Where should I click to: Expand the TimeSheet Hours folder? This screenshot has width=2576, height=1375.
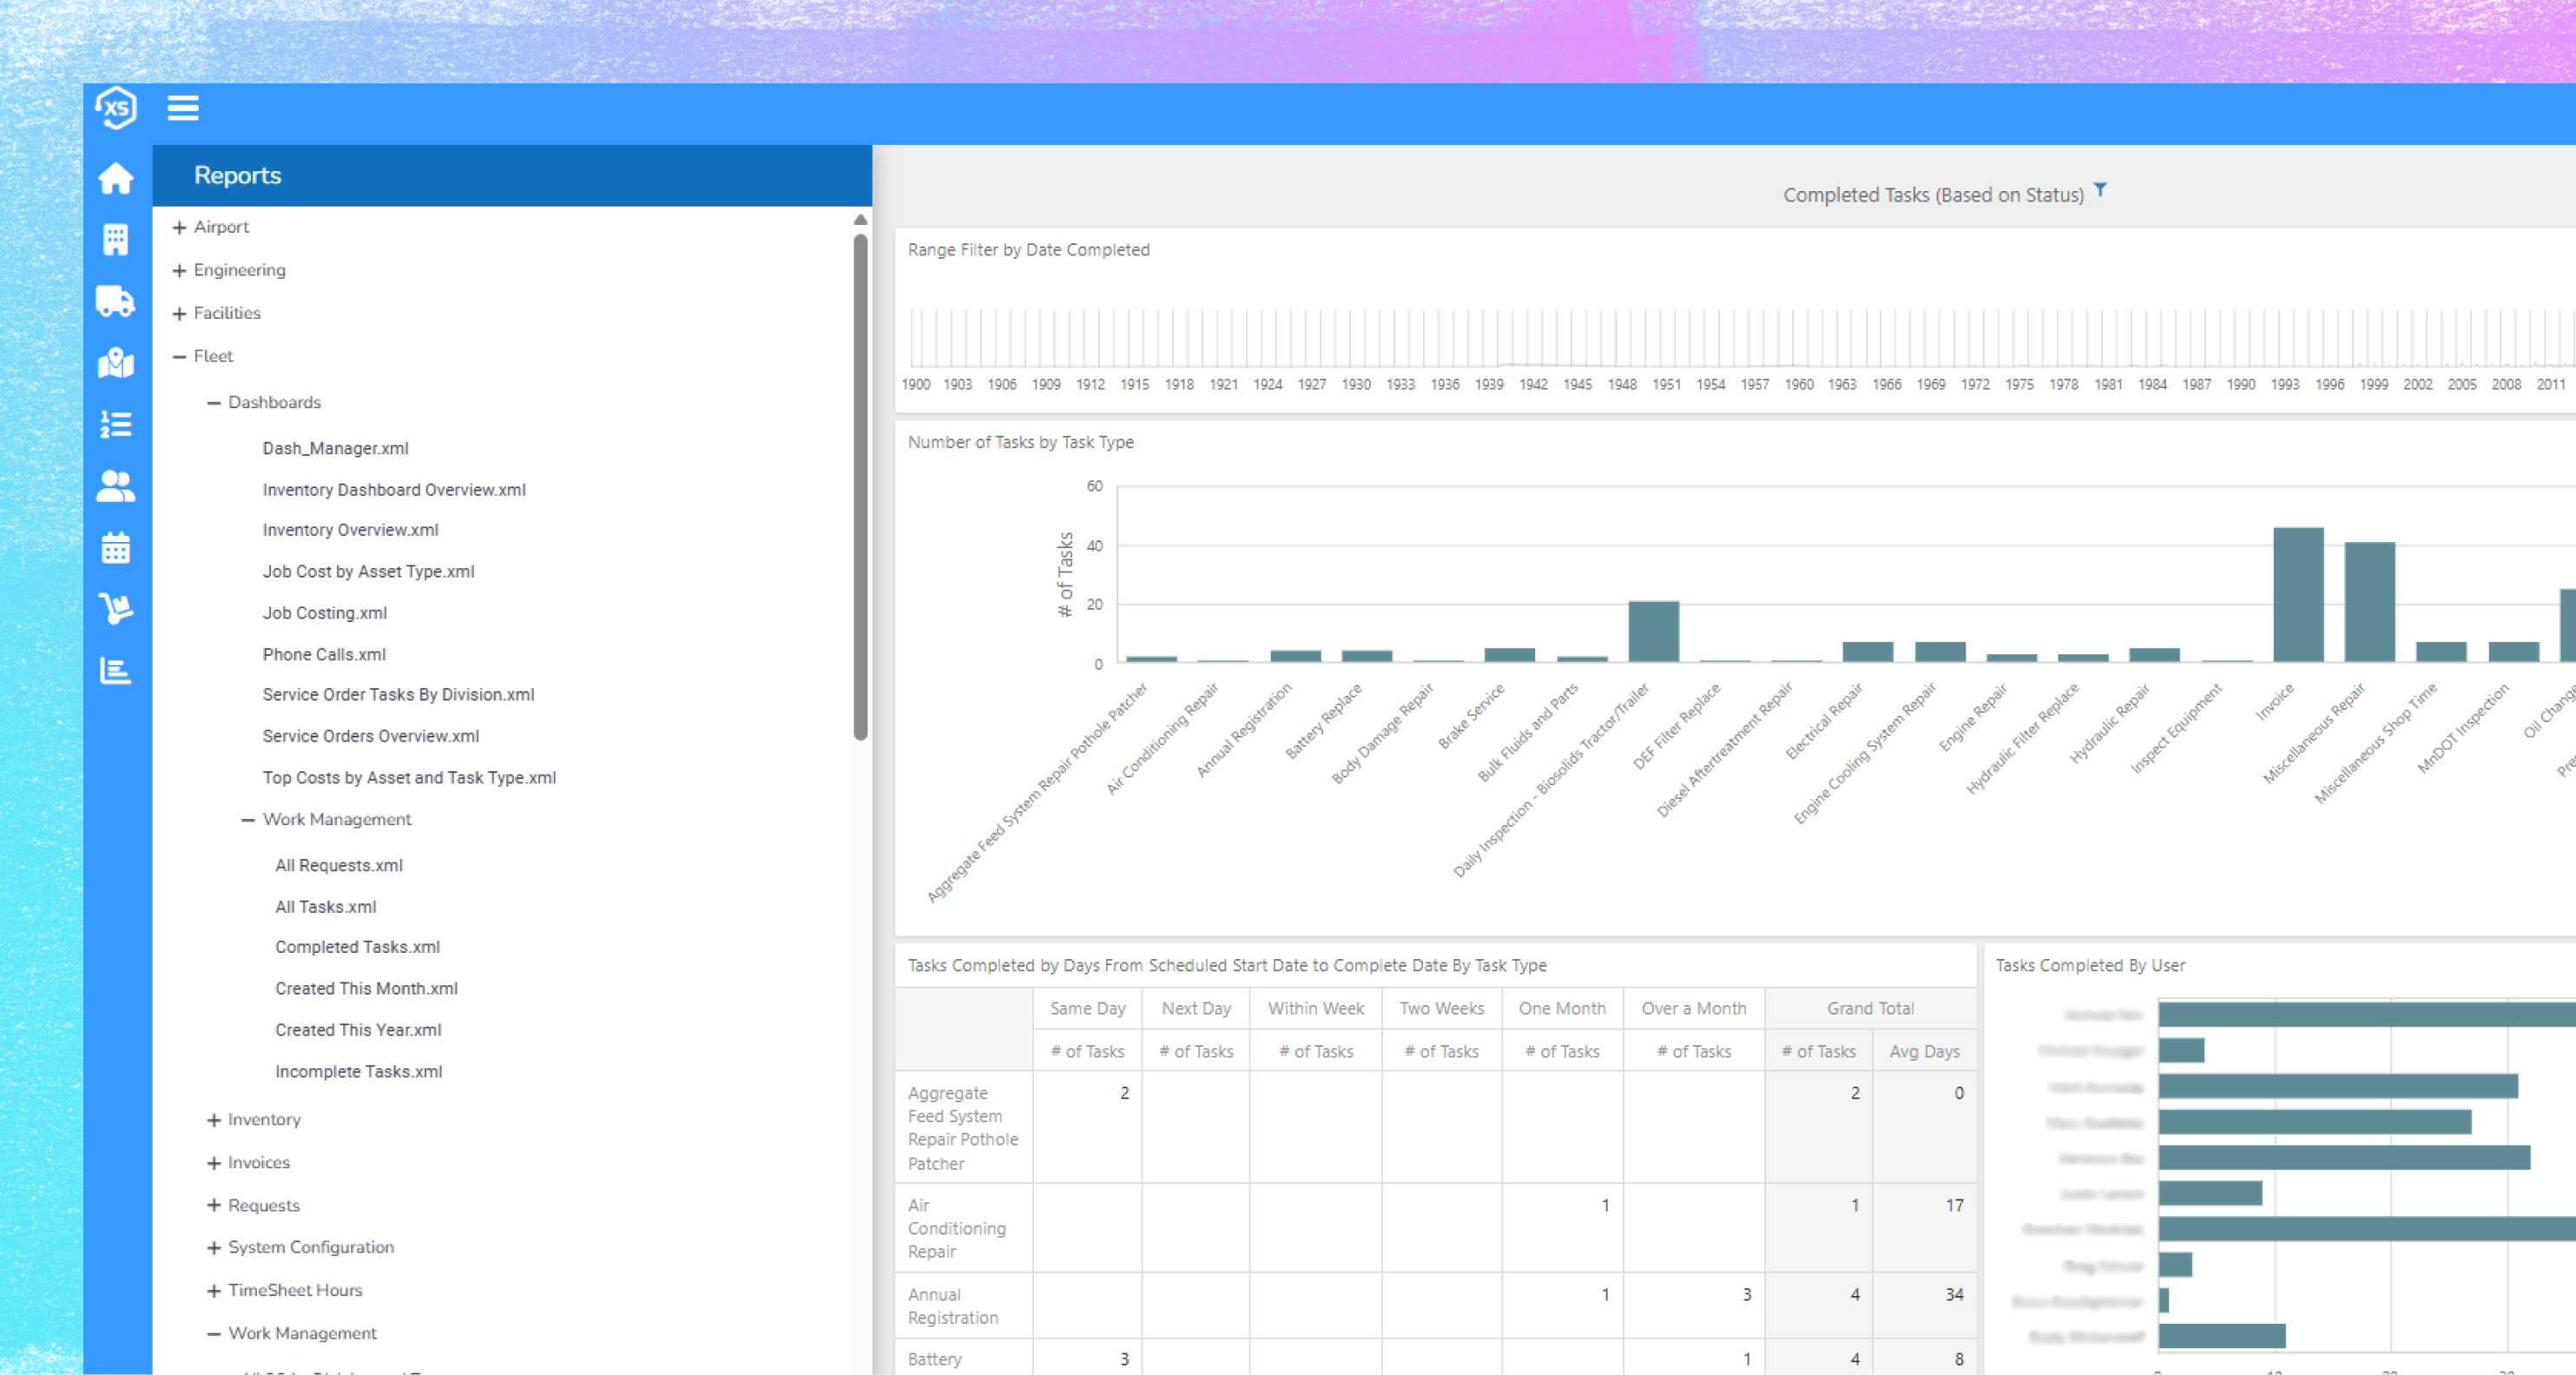(213, 1291)
